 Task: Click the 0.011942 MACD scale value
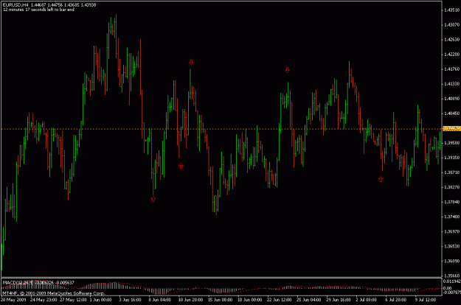[452, 281]
